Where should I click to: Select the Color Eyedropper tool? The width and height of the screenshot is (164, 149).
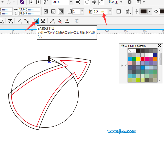[x=52, y=21]
